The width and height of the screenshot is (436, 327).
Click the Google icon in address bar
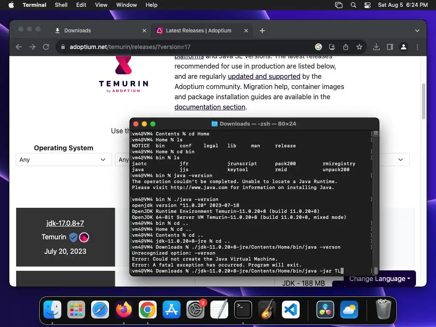point(318,47)
